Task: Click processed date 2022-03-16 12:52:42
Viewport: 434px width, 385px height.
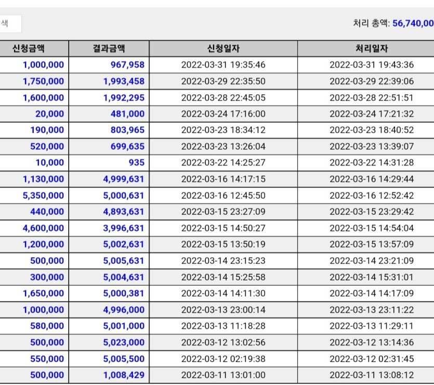Action: (372, 196)
